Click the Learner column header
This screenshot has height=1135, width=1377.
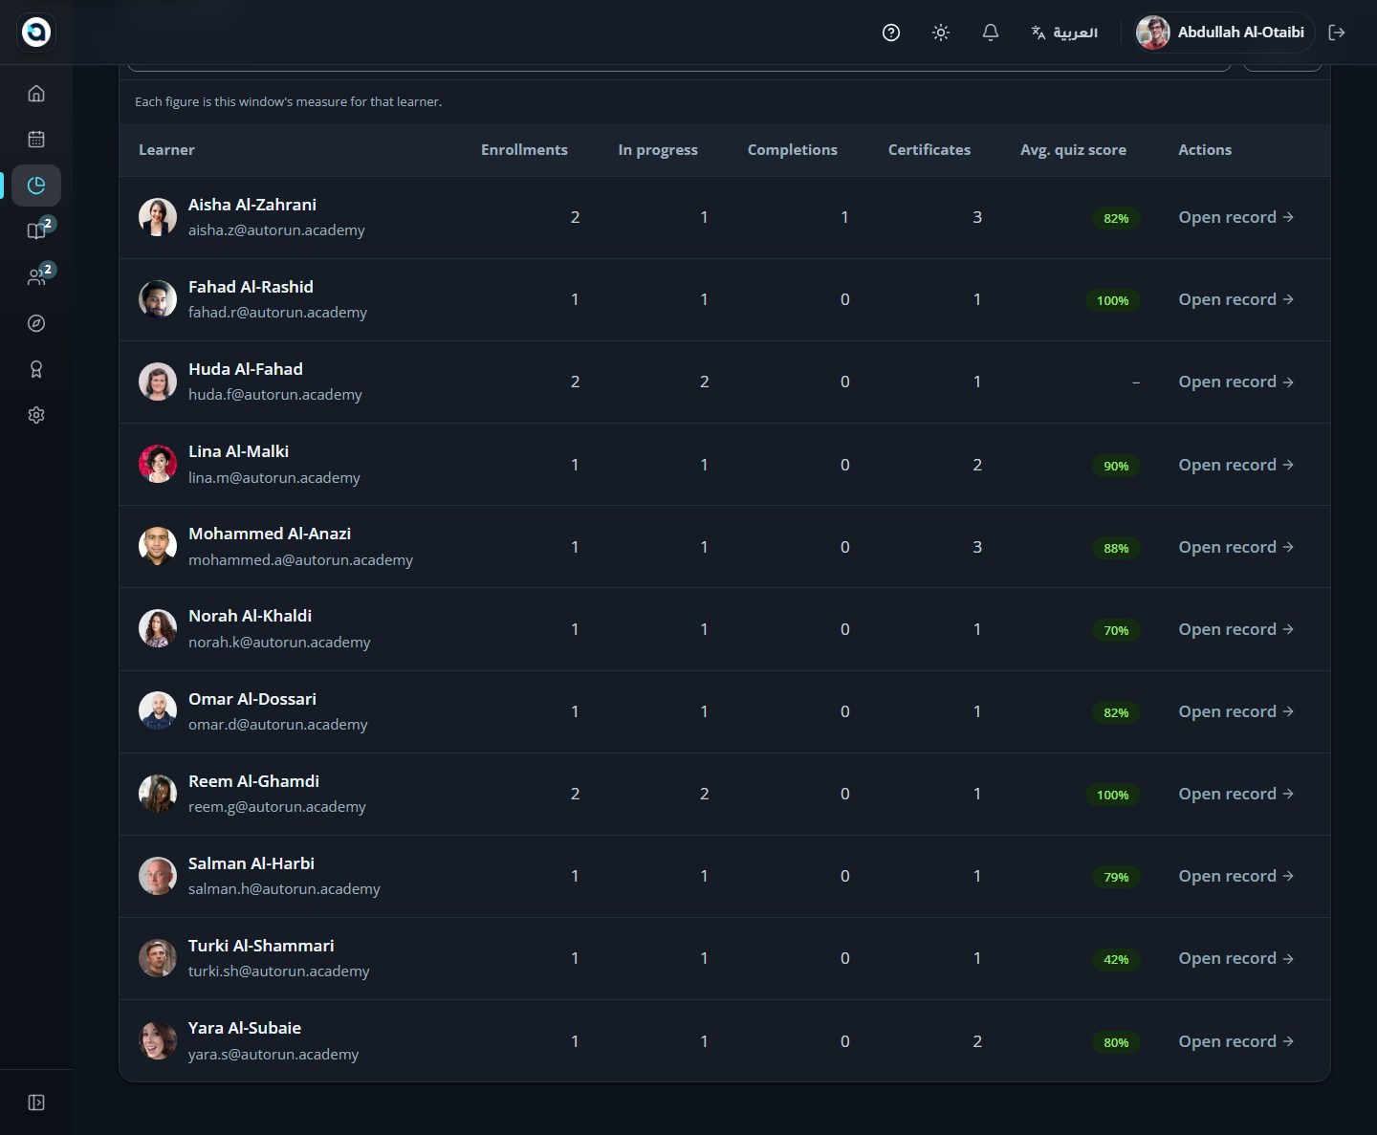click(166, 150)
